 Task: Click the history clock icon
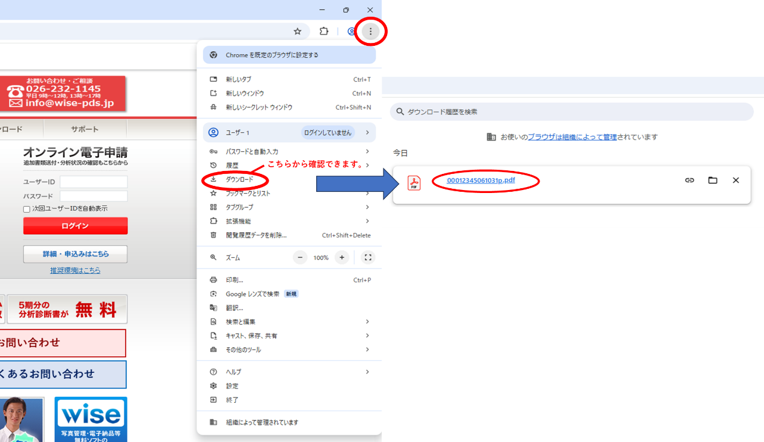coord(213,165)
